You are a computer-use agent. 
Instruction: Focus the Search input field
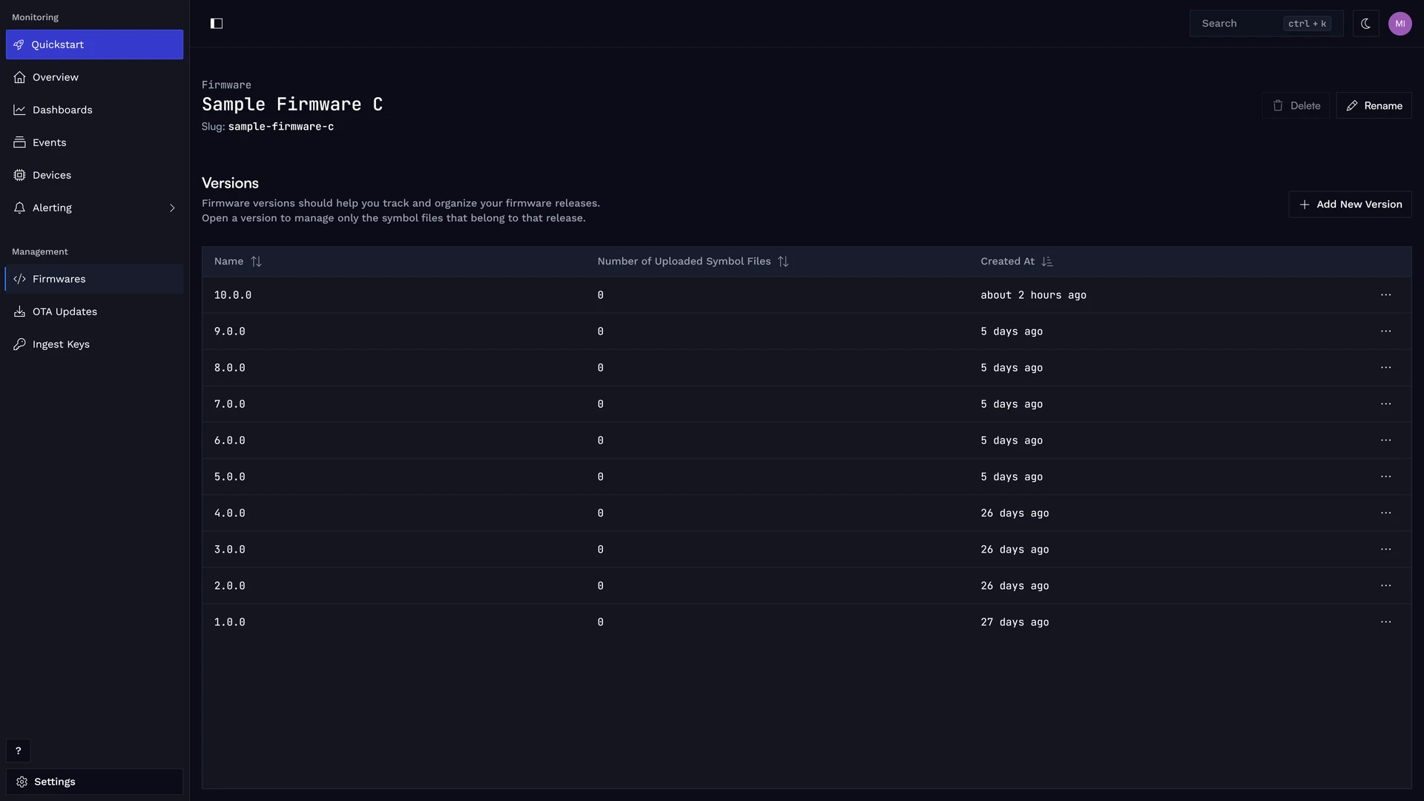coord(1266,24)
